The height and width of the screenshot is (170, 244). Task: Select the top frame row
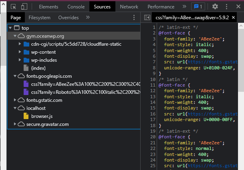(x=74, y=28)
